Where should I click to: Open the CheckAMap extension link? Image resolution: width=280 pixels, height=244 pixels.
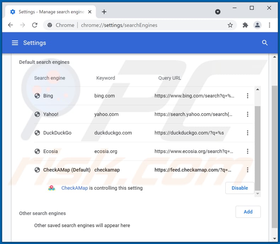click(74, 188)
